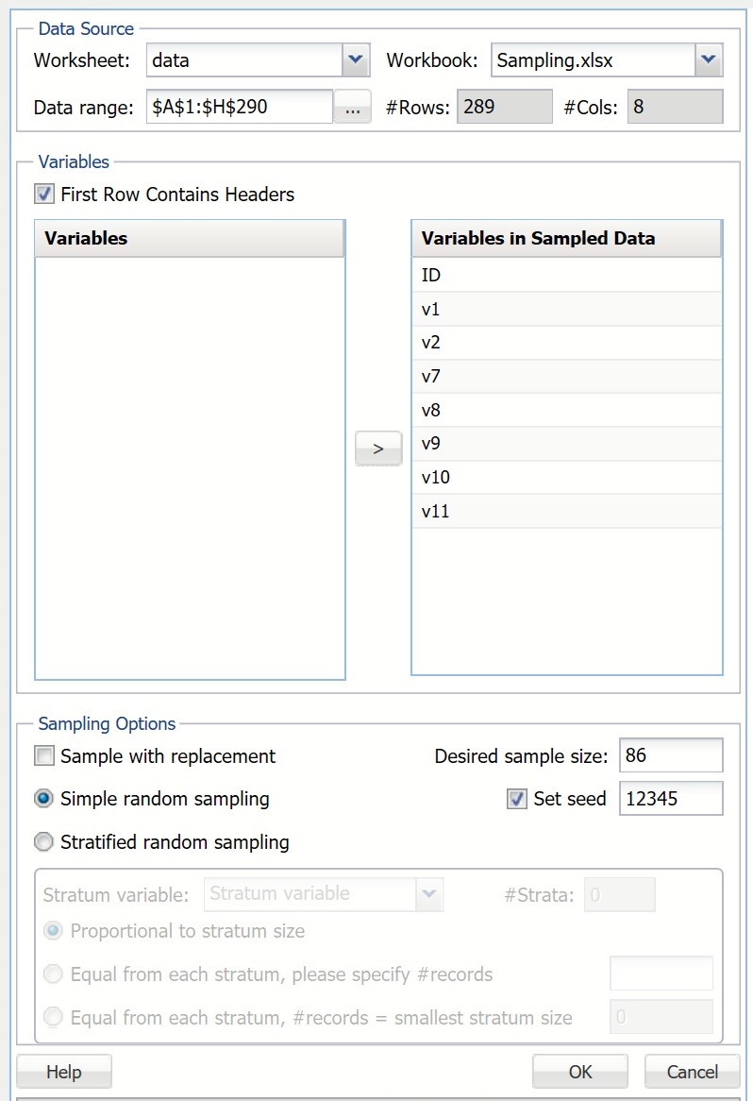
Task: Select the ID variable in sampled data
Action: [x=566, y=276]
